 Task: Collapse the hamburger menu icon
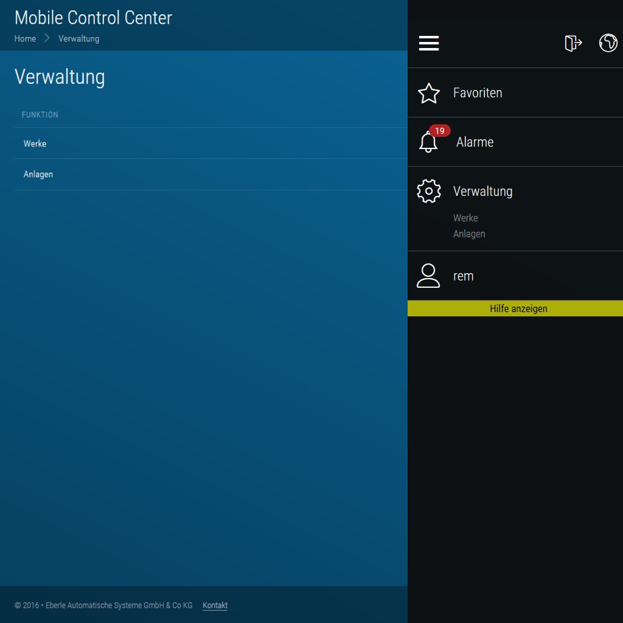pyautogui.click(x=429, y=43)
